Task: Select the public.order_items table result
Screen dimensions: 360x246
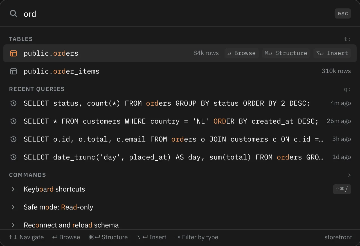Action: click(180, 71)
